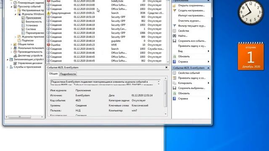This screenshot has width=269, height=151.
Task: Click the Справка icon under Событие 4625 section
Action: coord(174,99)
